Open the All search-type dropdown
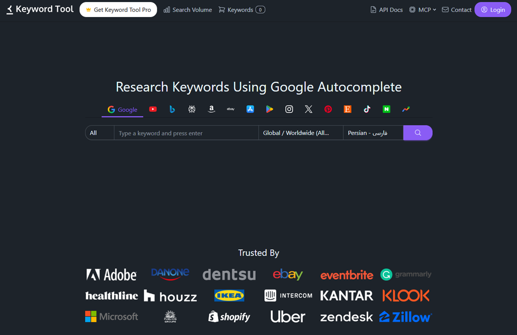The width and height of the screenshot is (517, 335). (x=100, y=133)
